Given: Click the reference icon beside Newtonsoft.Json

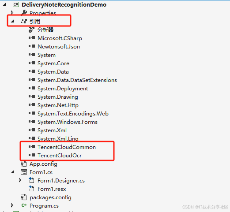Looking at the screenshot, I should [x=32, y=46].
